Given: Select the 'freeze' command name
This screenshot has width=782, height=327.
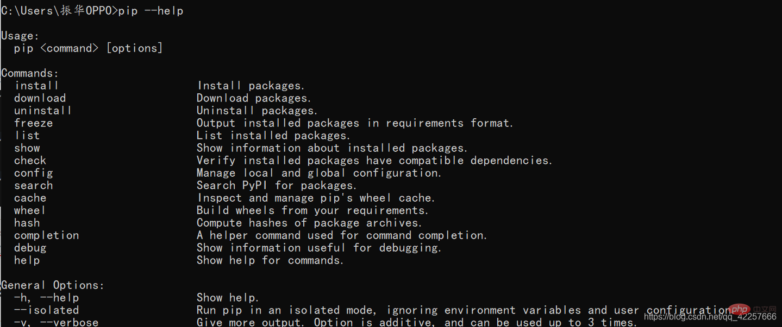Looking at the screenshot, I should coord(33,123).
